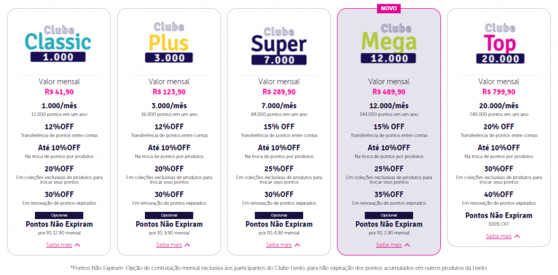This screenshot has width=558, height=275.
Task: Click Pontos Não Expiram in Plus card
Action: click(169, 224)
